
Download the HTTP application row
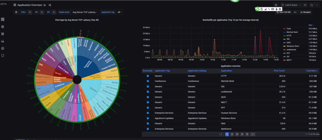[147, 76]
